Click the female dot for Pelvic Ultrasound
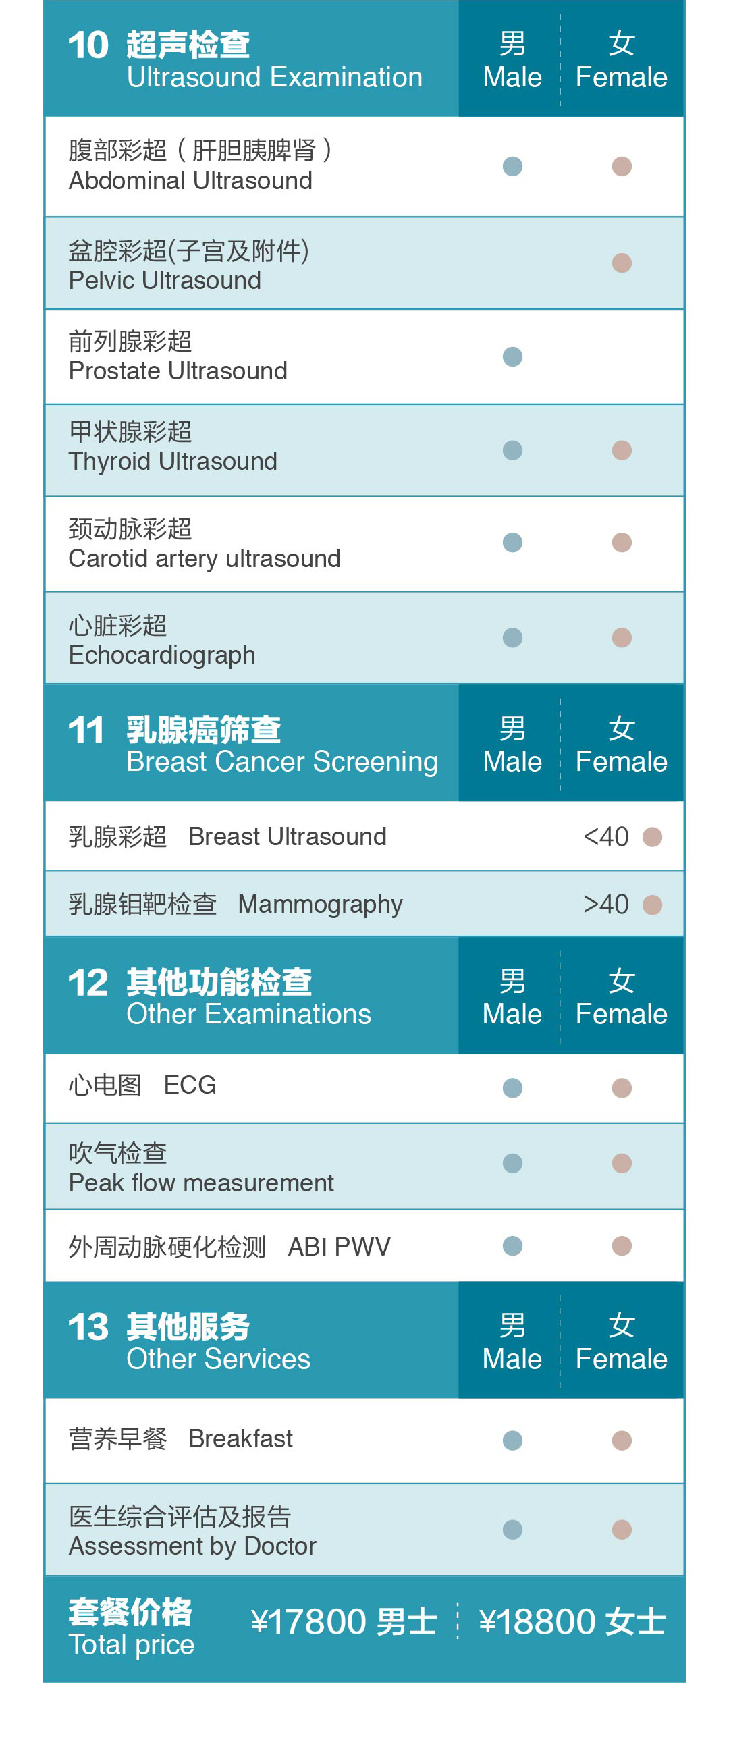This screenshot has width=729, height=1751. pos(621,263)
